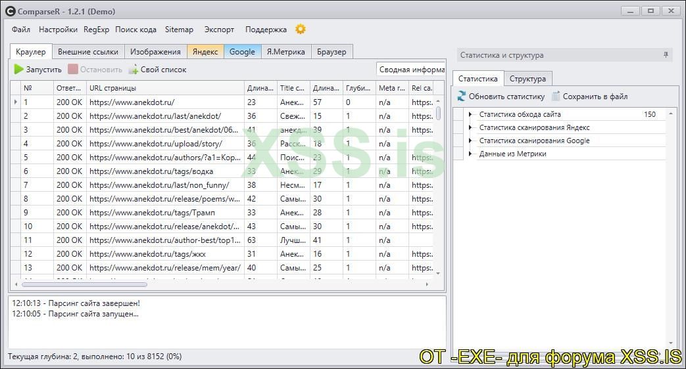Open the Настройки menu

tap(58, 30)
